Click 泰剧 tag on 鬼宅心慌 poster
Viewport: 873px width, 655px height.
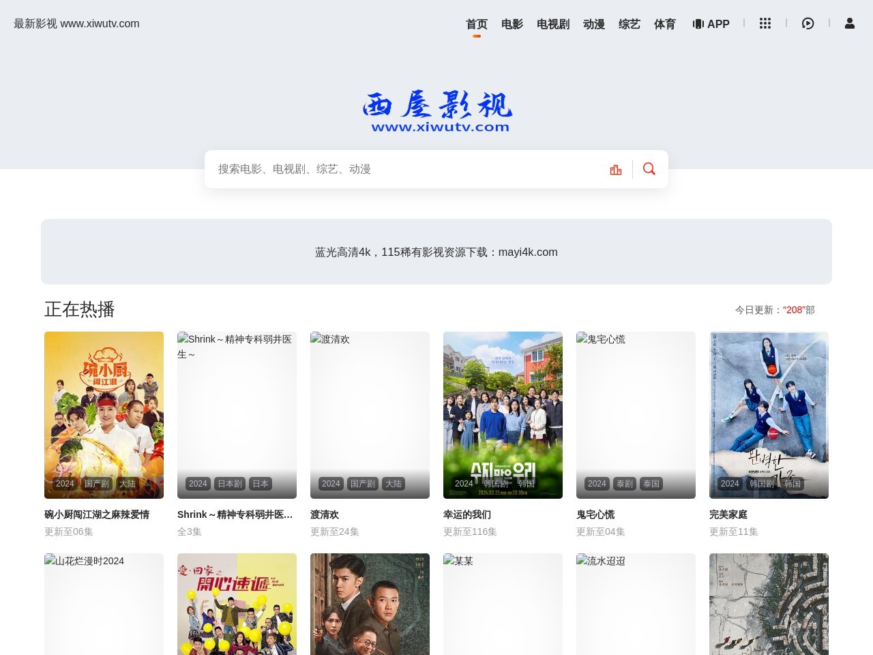pyautogui.click(x=625, y=484)
